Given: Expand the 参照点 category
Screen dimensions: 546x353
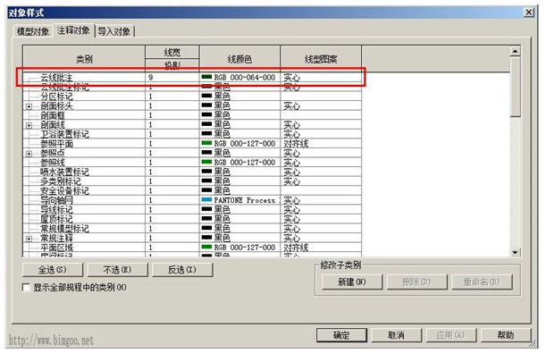Looking at the screenshot, I should coord(29,154).
